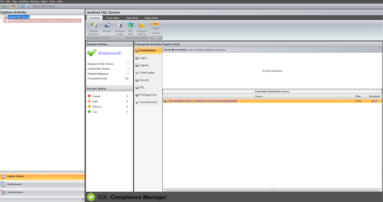Switch to the Status Alerts tab
The width and height of the screenshot is (383, 202).
[151, 18]
